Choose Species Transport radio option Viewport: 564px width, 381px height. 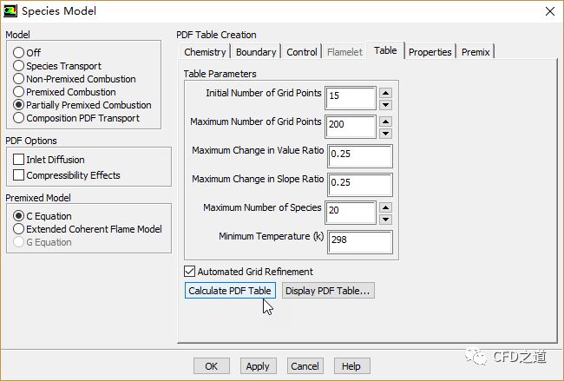[19, 66]
